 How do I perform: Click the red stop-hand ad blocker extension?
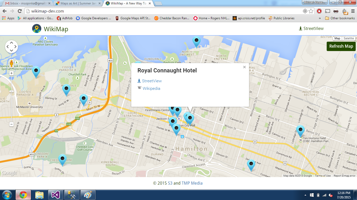(319, 11)
